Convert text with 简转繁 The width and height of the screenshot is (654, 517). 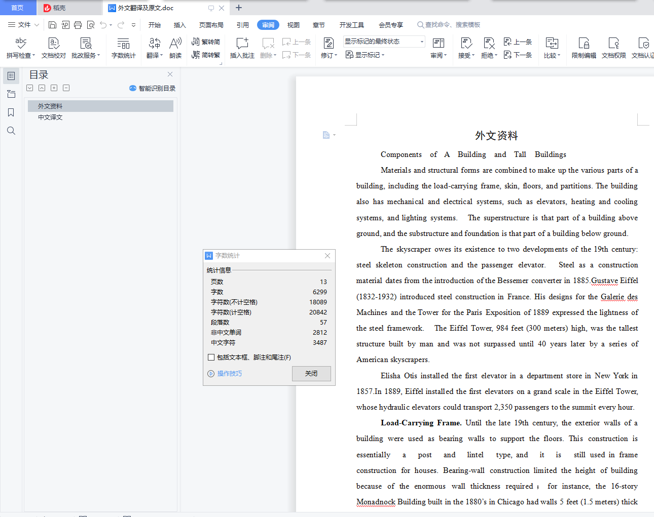206,55
